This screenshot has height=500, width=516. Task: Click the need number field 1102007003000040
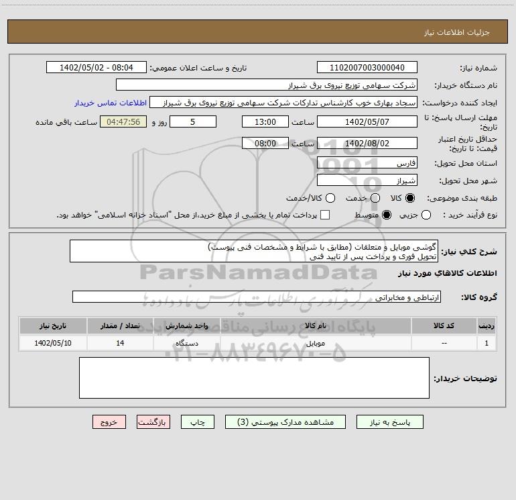pos(367,67)
